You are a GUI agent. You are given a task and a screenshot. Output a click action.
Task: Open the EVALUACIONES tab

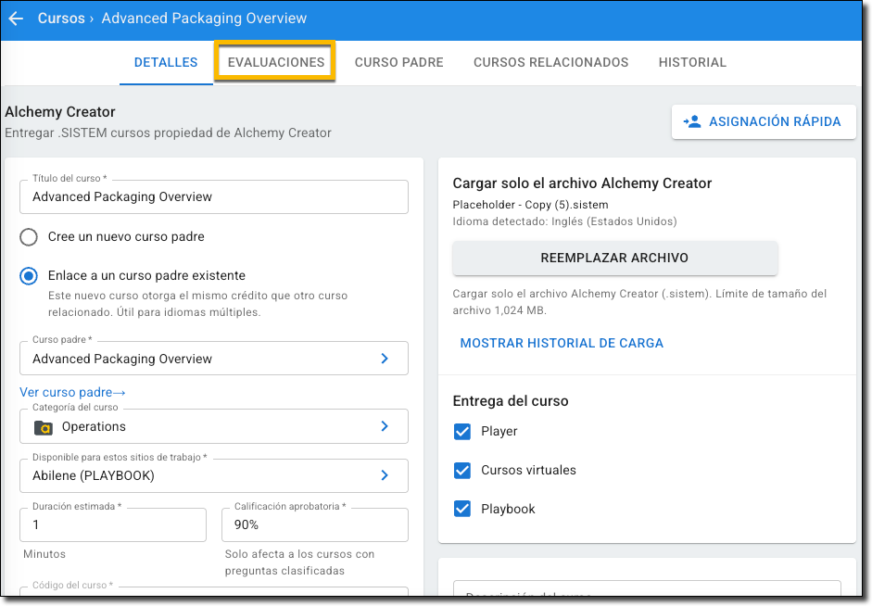(276, 62)
